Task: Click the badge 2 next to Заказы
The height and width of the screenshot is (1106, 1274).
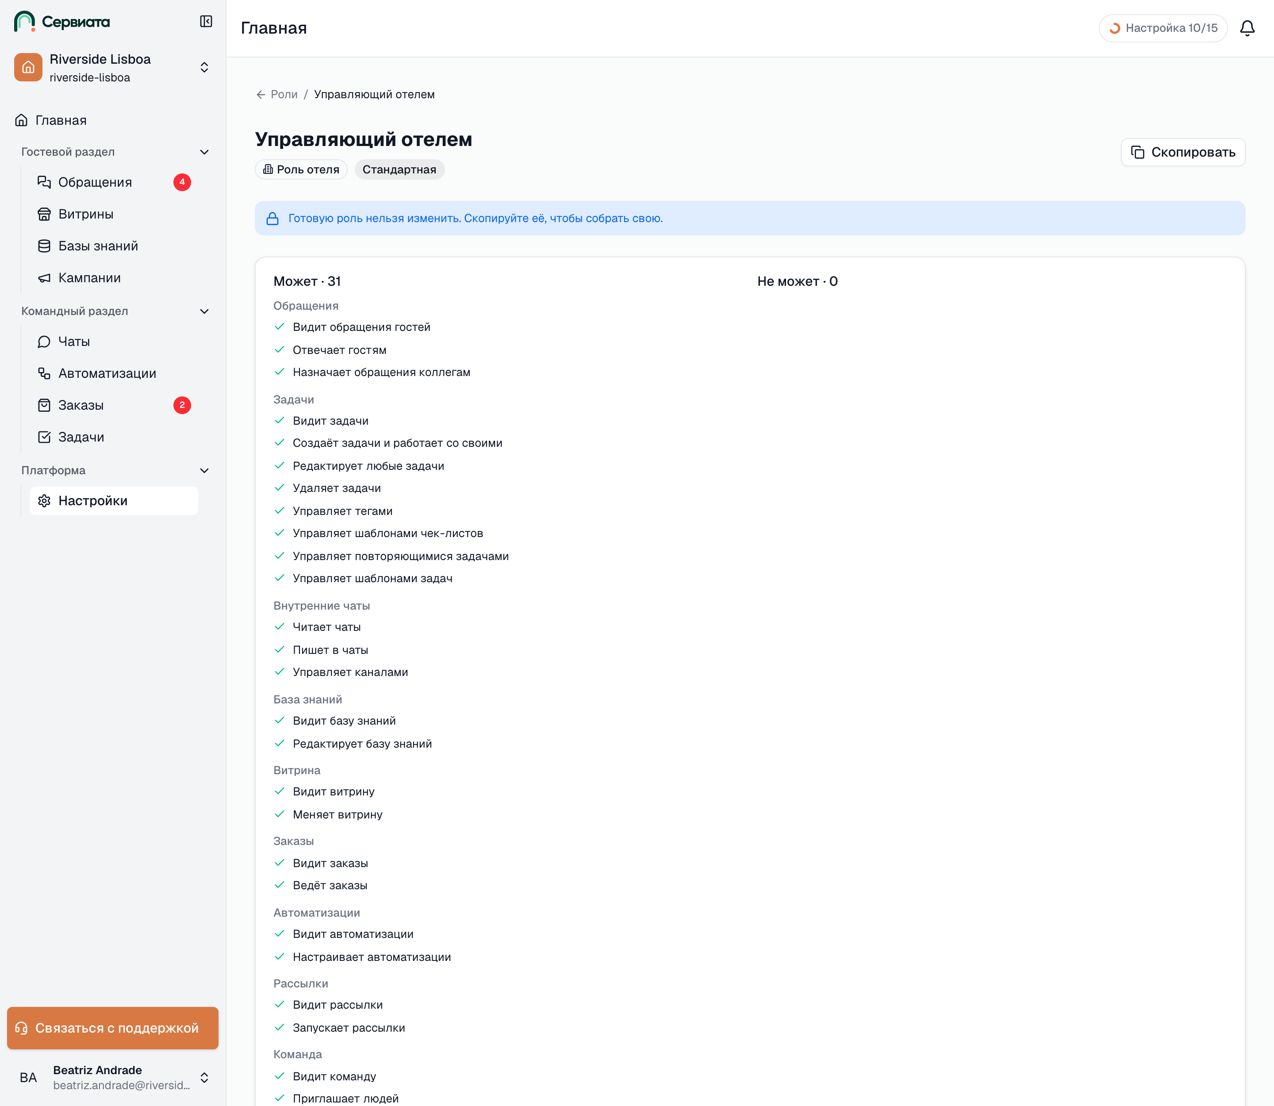Action: pyautogui.click(x=182, y=405)
